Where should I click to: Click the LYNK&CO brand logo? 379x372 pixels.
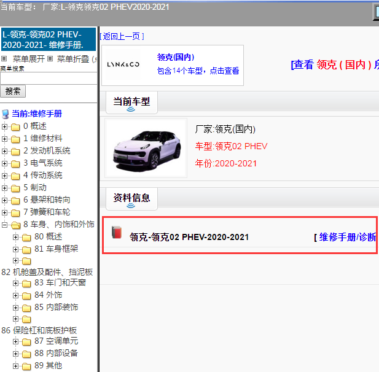click(x=123, y=64)
